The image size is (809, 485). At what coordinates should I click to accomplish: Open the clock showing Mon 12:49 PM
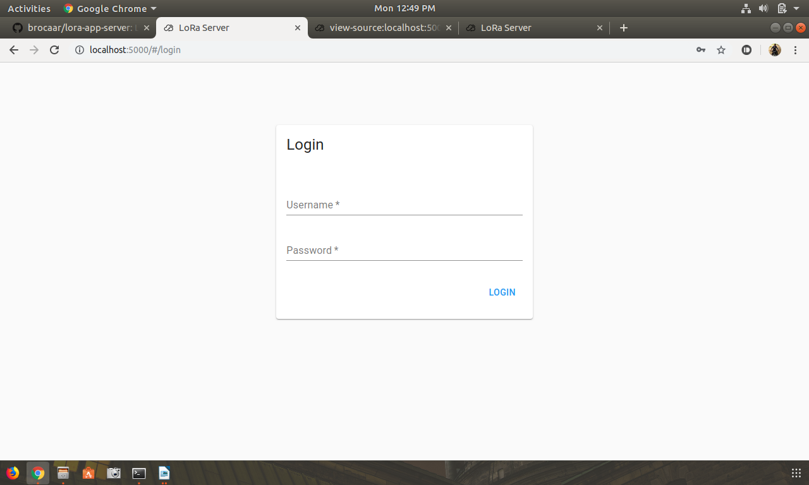point(404,8)
